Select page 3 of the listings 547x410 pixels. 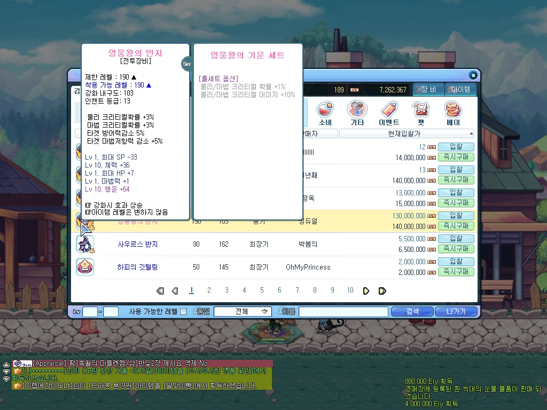(226, 290)
